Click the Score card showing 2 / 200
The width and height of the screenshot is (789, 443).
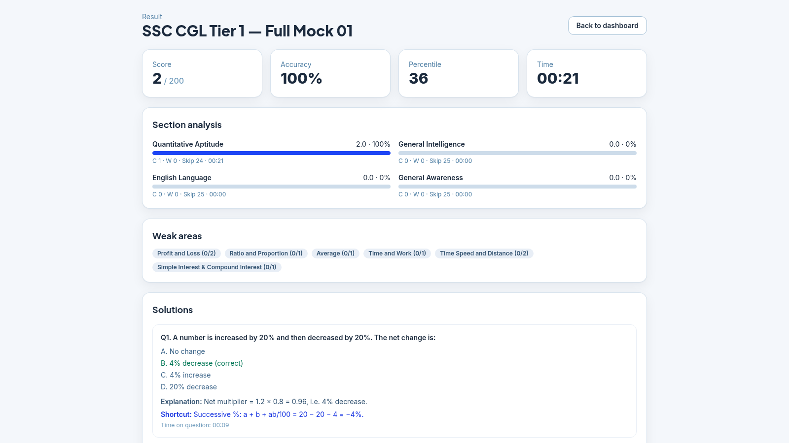coord(202,73)
